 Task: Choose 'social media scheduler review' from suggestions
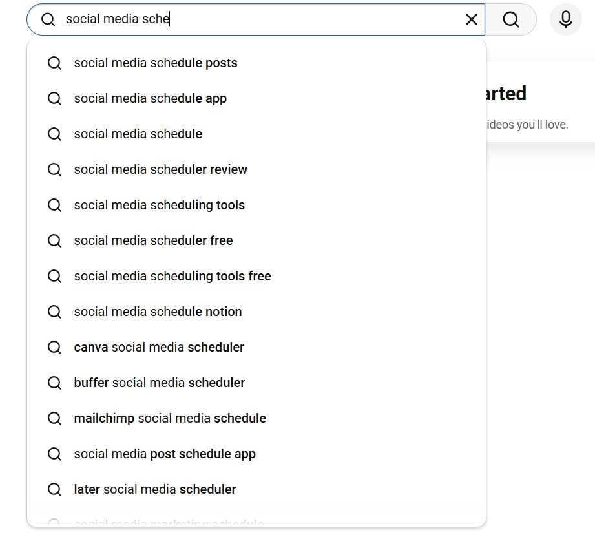pyautogui.click(x=160, y=169)
